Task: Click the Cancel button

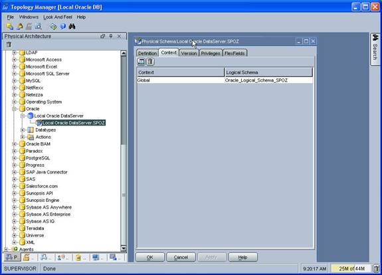Action: (181, 257)
